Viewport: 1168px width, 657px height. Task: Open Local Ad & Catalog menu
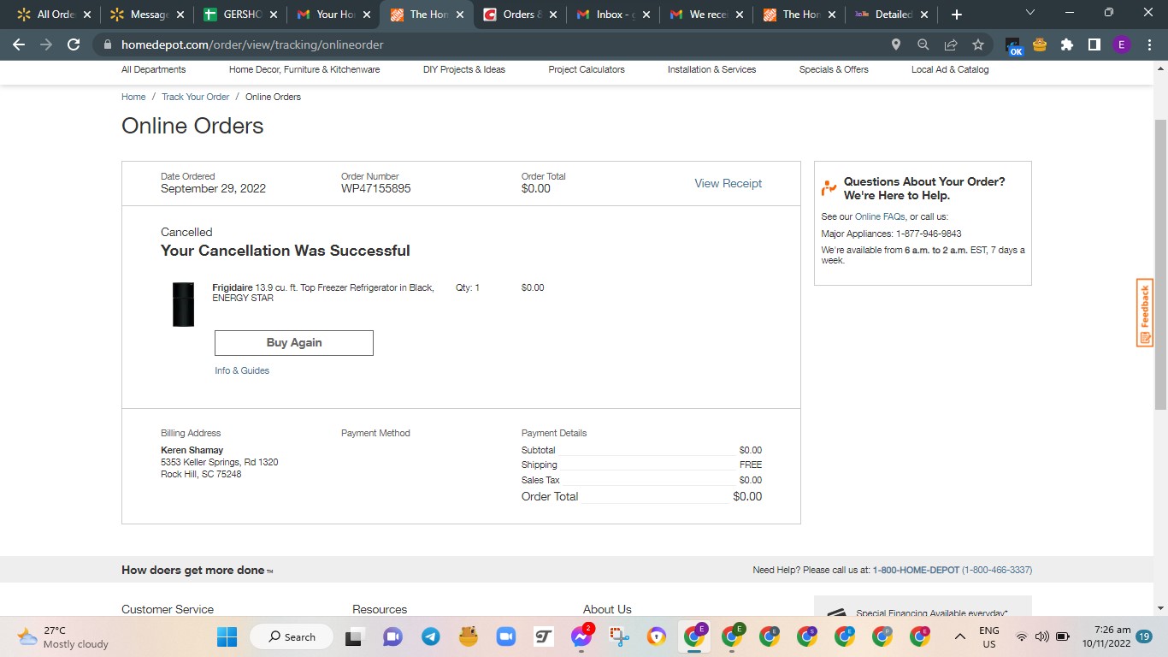[950, 69]
